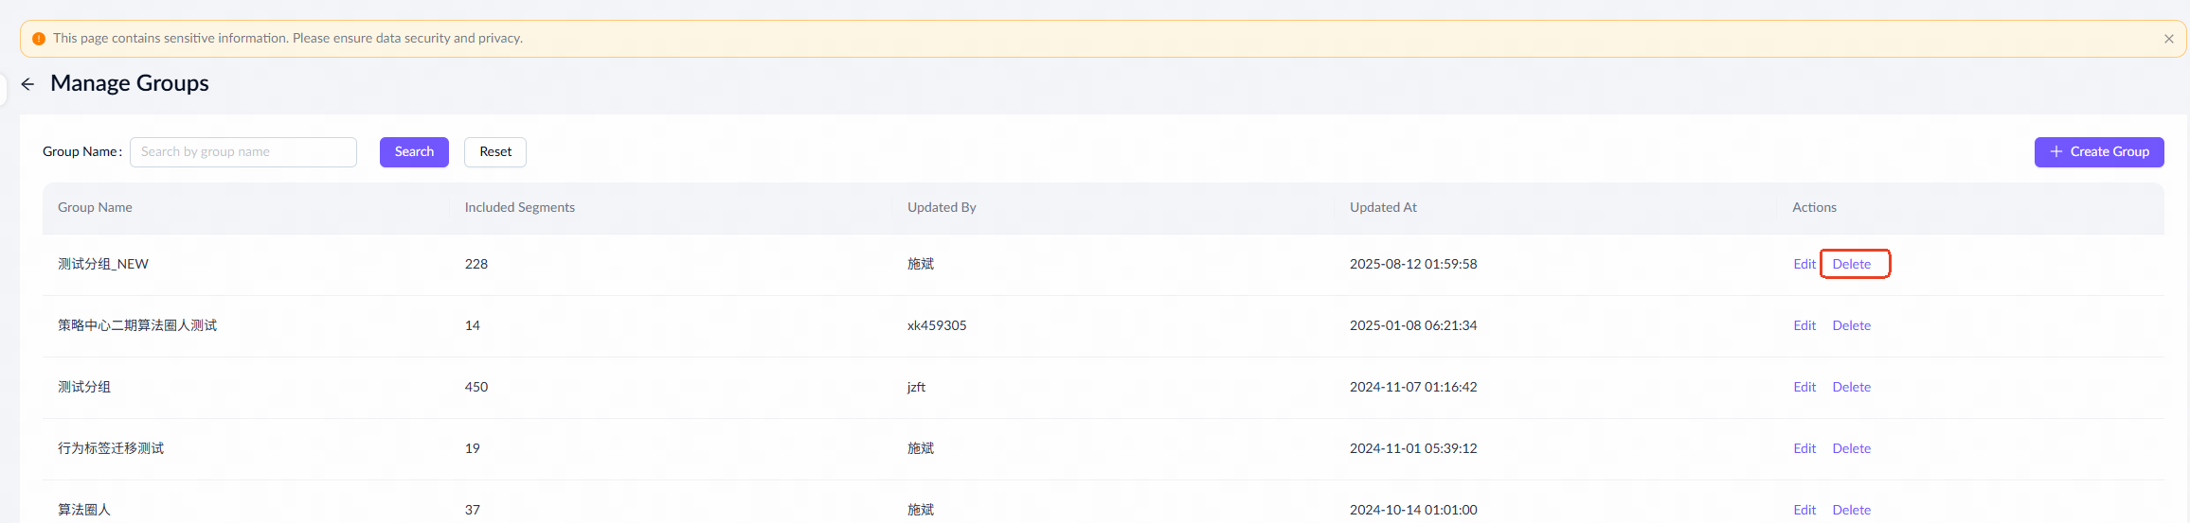
Task: Reset the group name filter
Action: coord(494,152)
